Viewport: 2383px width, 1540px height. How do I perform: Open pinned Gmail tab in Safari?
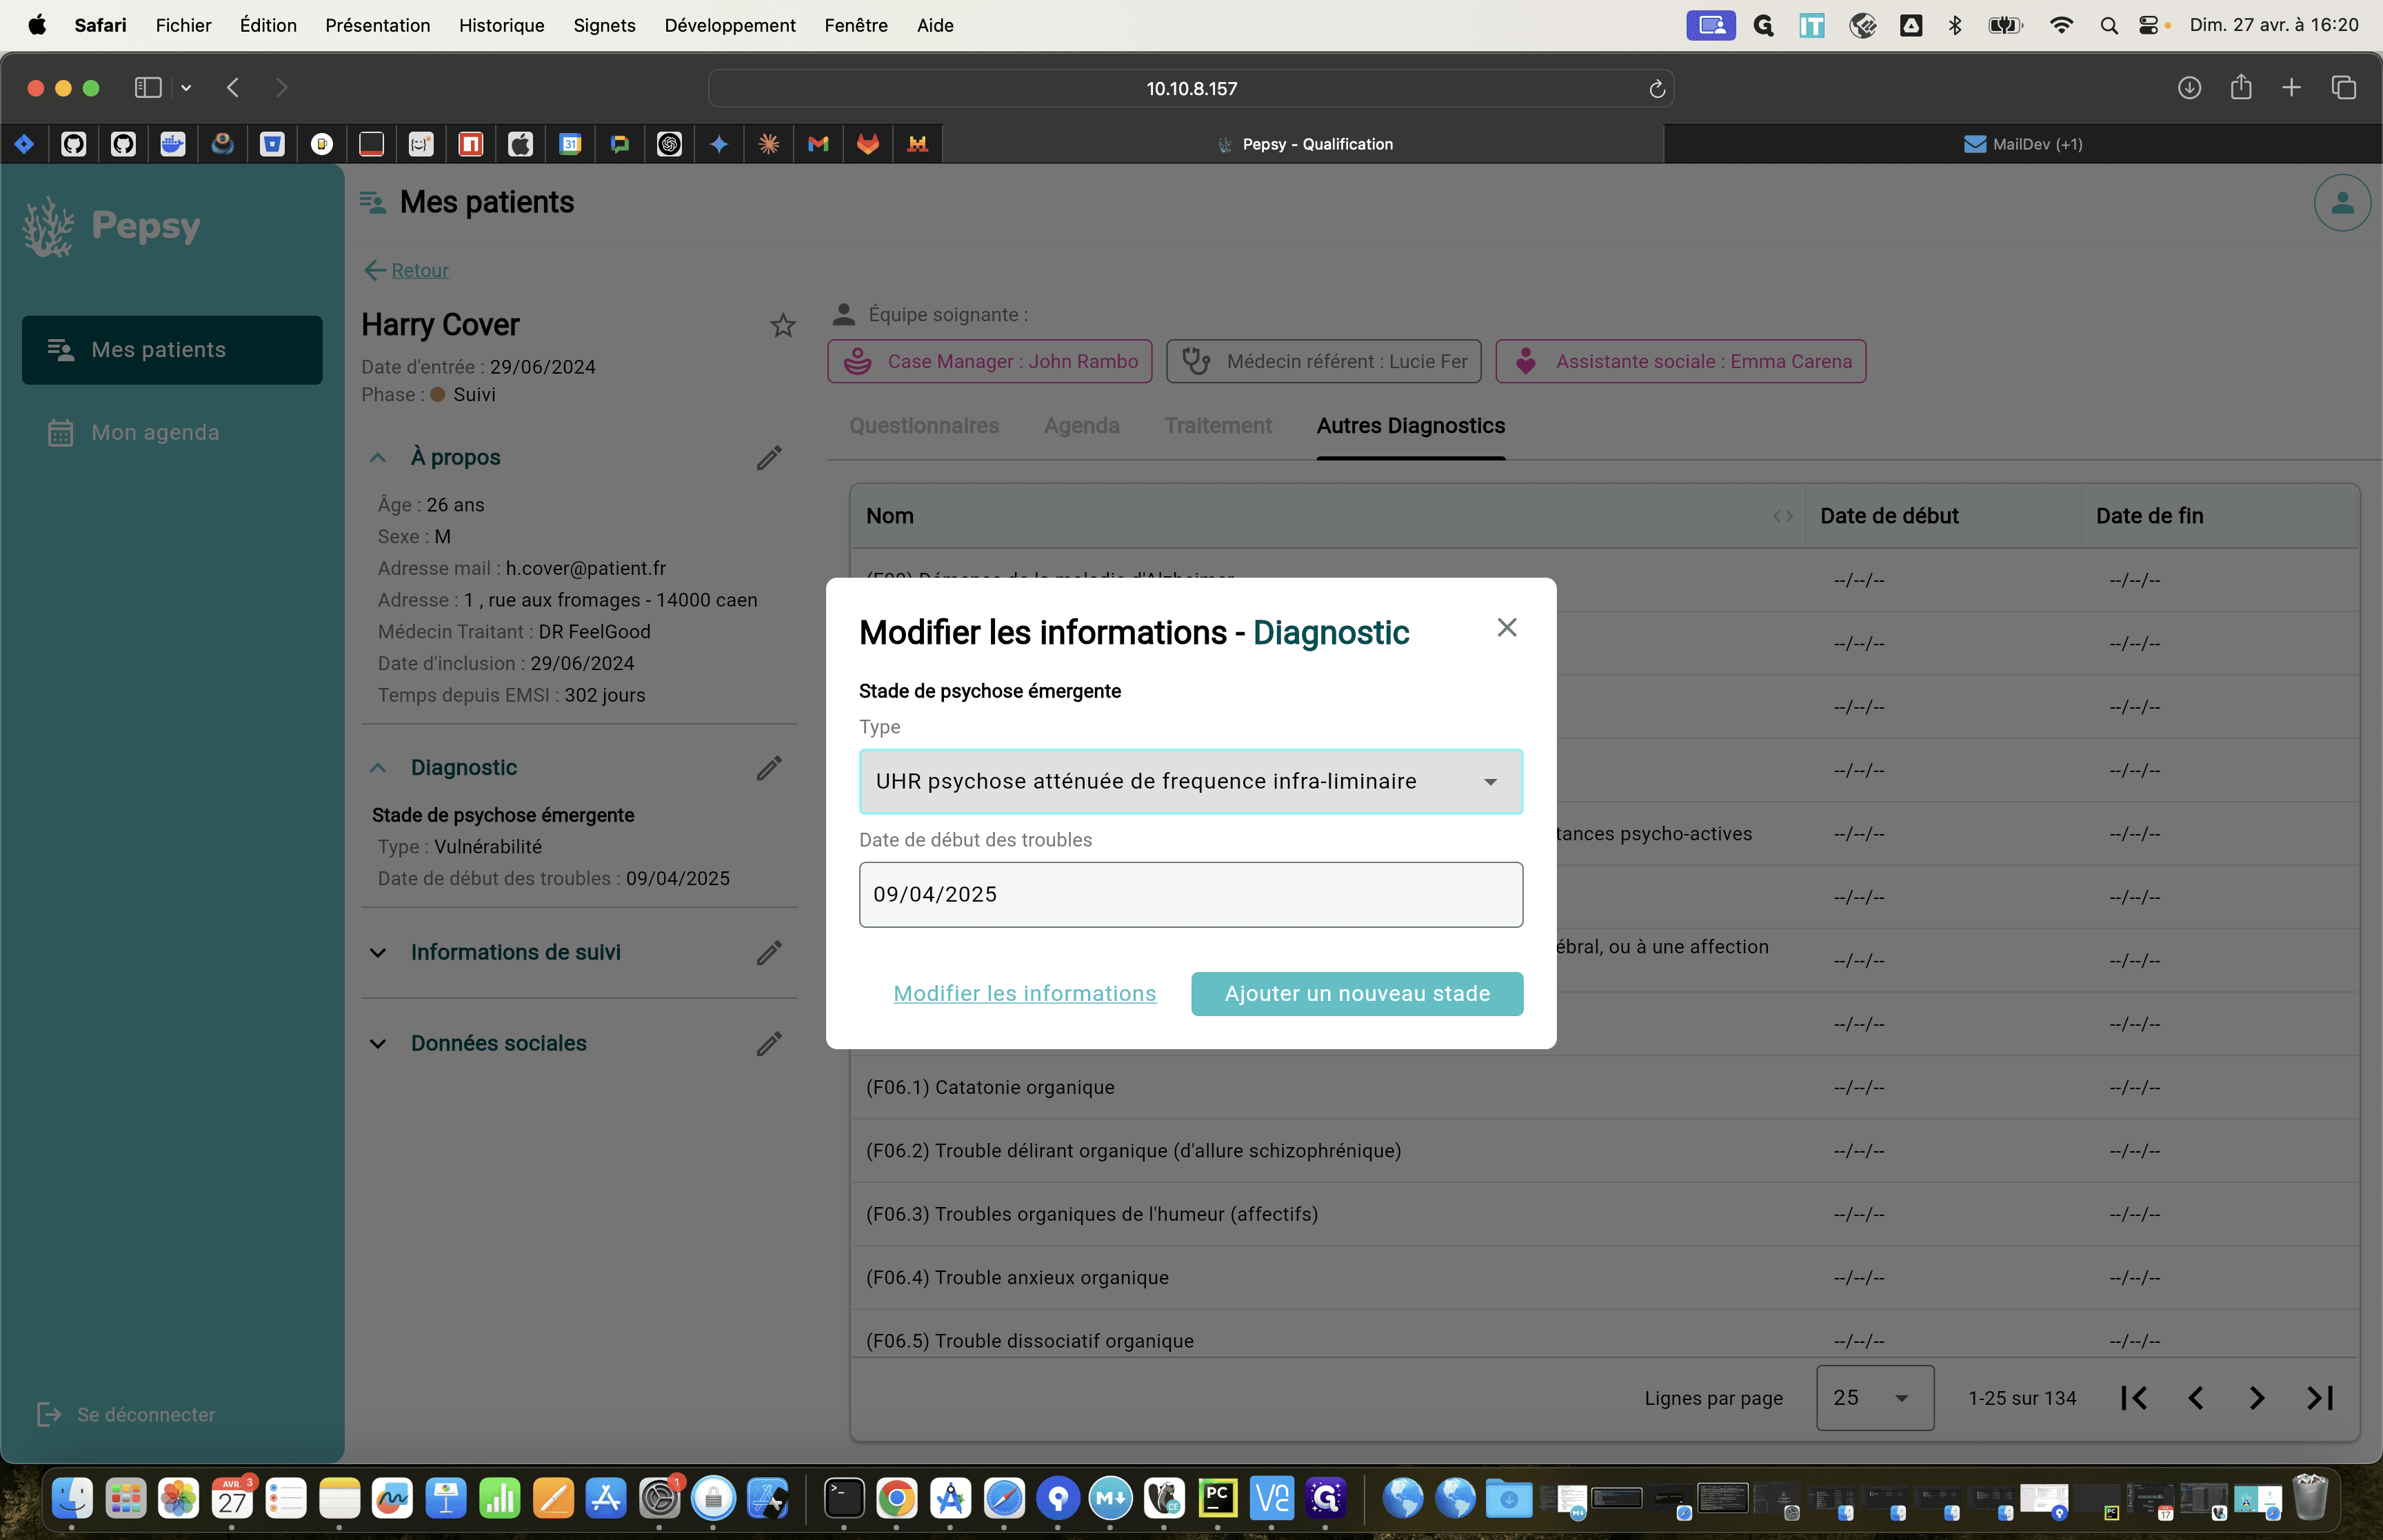[x=818, y=144]
